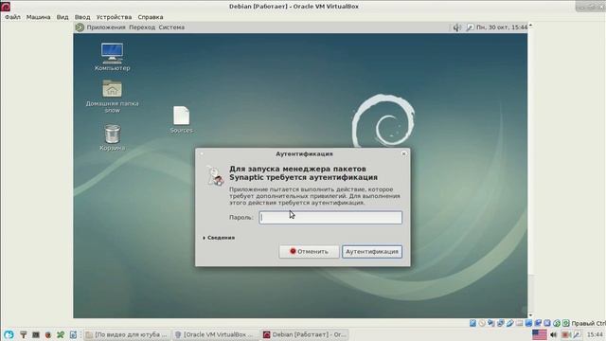Viewport: 606px width, 341px height.
Task: Click the guest panel network icon
Action: click(470, 27)
